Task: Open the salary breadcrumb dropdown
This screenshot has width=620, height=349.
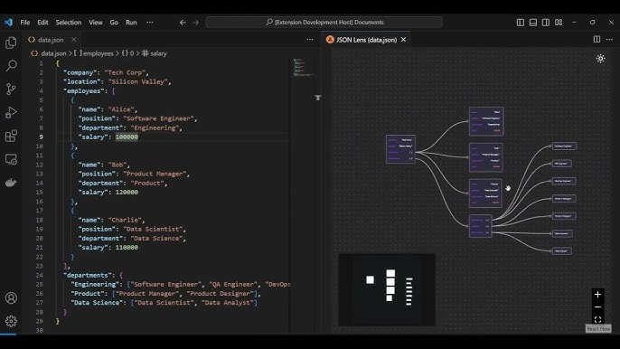Action: point(155,53)
